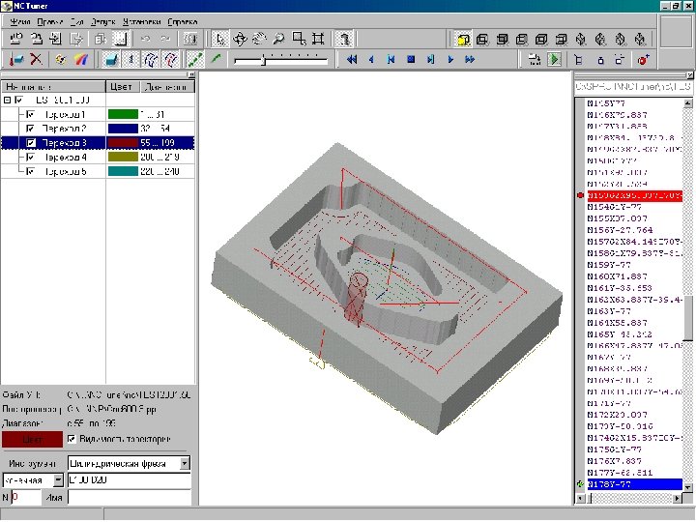
Task: Click the greyed export document icon
Action: click(x=76, y=39)
